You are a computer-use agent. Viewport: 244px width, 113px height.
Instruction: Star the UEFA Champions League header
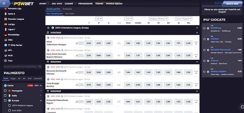tap(48, 28)
